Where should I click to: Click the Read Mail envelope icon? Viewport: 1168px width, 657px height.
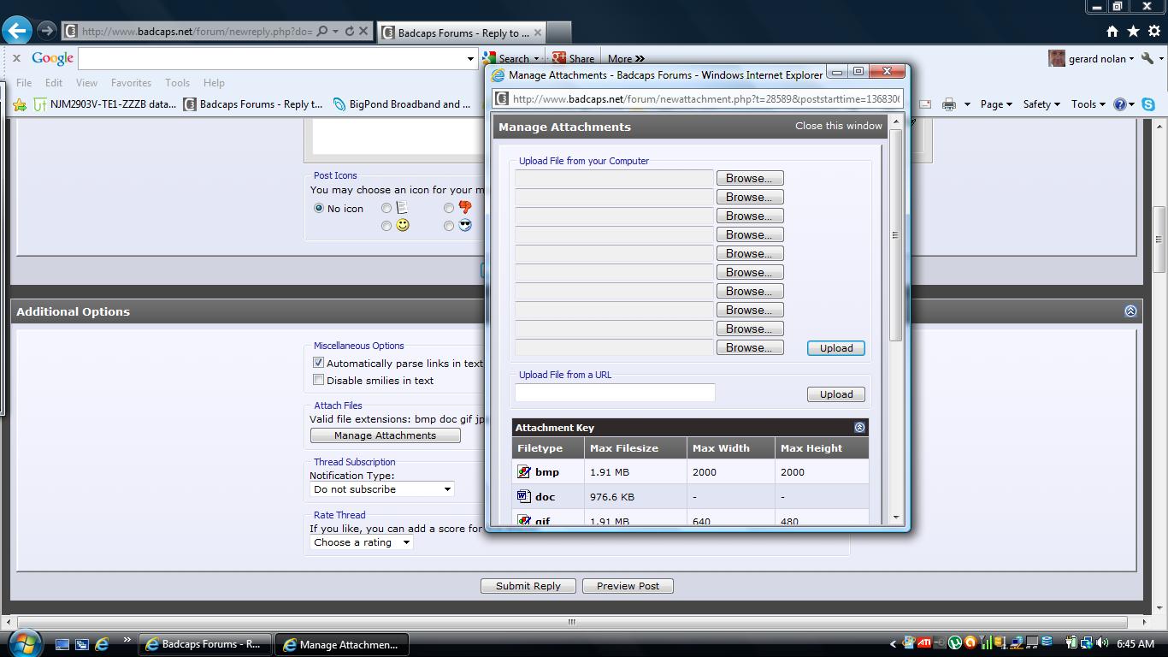[925, 104]
